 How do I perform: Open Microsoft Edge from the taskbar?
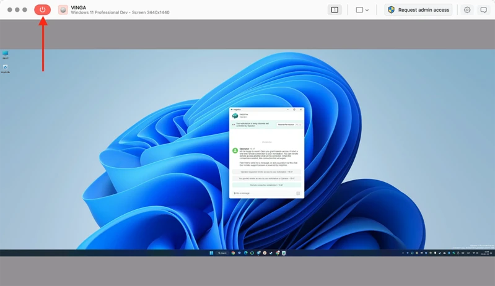pyautogui.click(x=245, y=253)
